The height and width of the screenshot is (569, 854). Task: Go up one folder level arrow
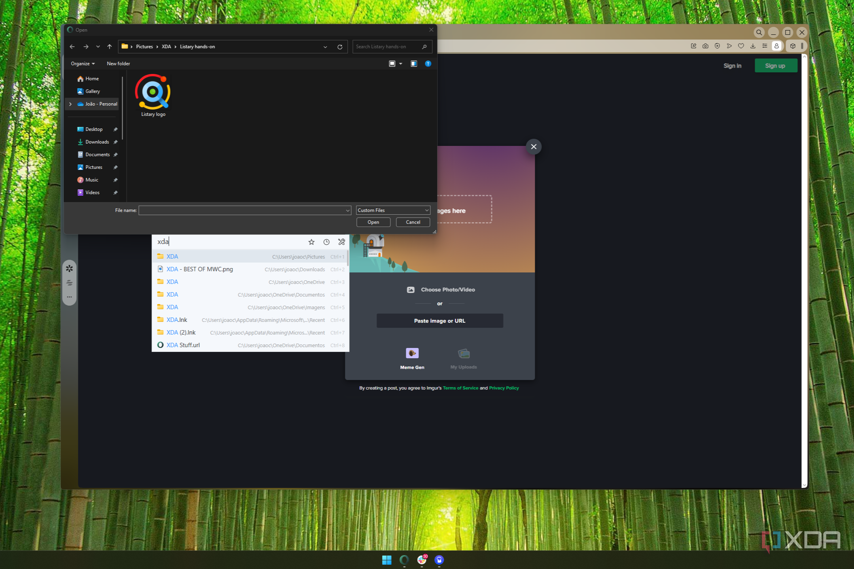pyautogui.click(x=110, y=47)
